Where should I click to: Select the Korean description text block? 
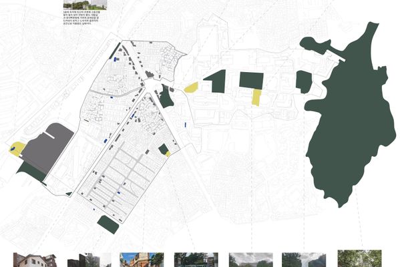[81, 18]
